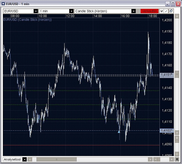Click the horizontal zoom slider track
The width and height of the screenshot is (182, 164).
164,159
